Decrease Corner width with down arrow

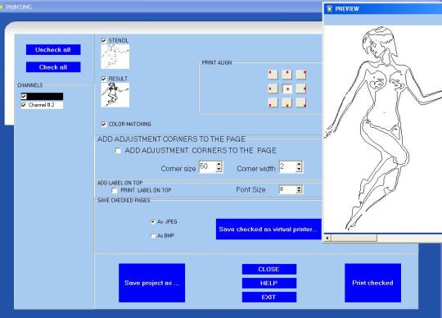tap(299, 169)
